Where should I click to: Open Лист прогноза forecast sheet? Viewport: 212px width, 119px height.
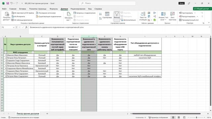(172, 16)
